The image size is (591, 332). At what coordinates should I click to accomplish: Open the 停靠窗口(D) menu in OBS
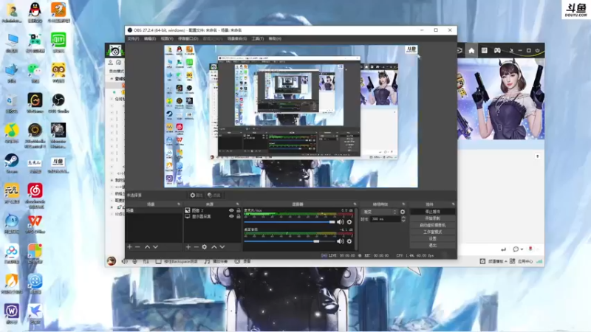(188, 39)
